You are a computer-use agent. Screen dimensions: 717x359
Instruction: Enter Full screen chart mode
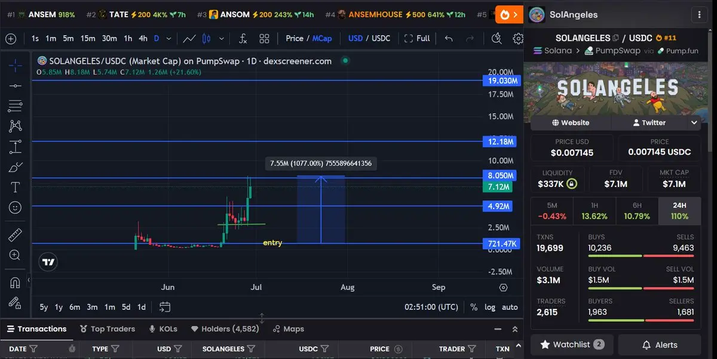click(416, 38)
